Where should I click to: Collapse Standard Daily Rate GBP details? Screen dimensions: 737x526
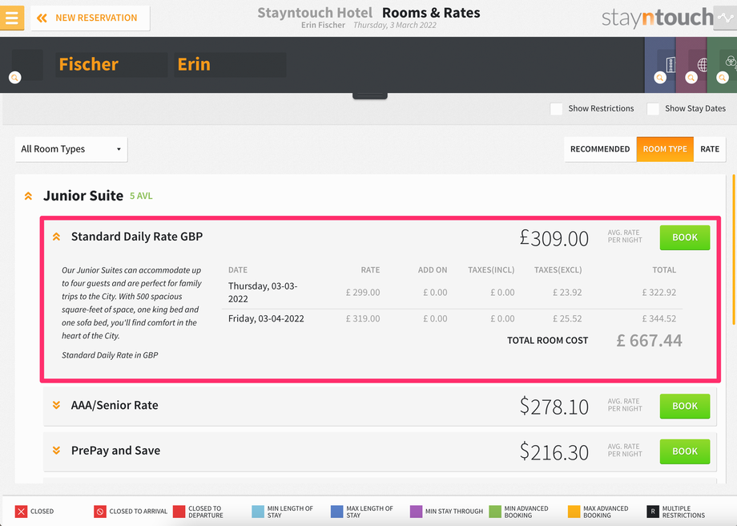(56, 237)
